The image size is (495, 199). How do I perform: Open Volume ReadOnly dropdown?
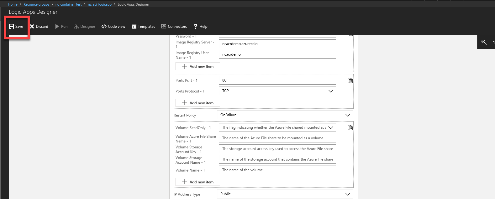(277, 127)
